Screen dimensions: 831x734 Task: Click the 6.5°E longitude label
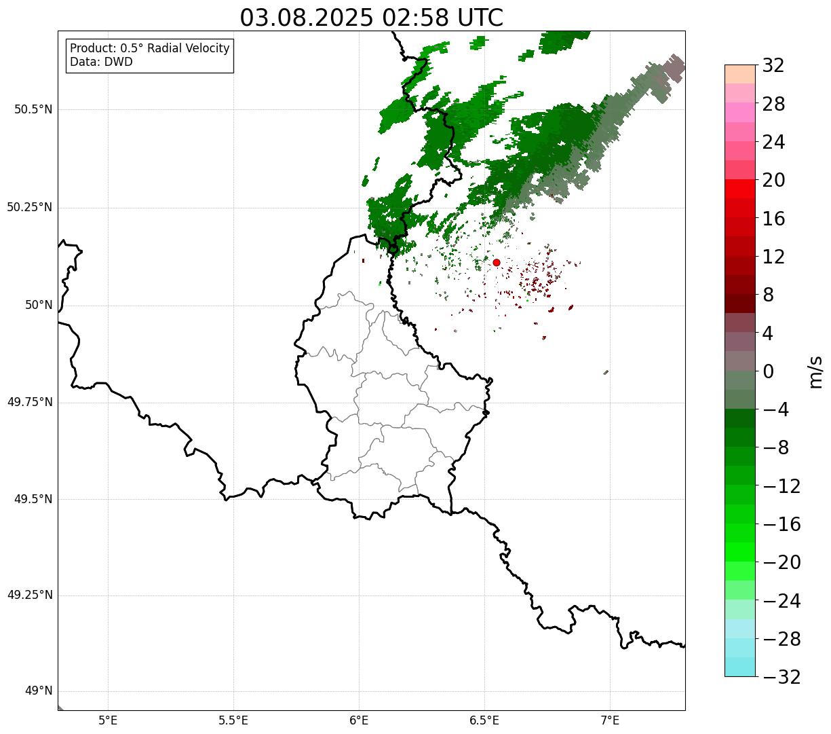coord(484,720)
